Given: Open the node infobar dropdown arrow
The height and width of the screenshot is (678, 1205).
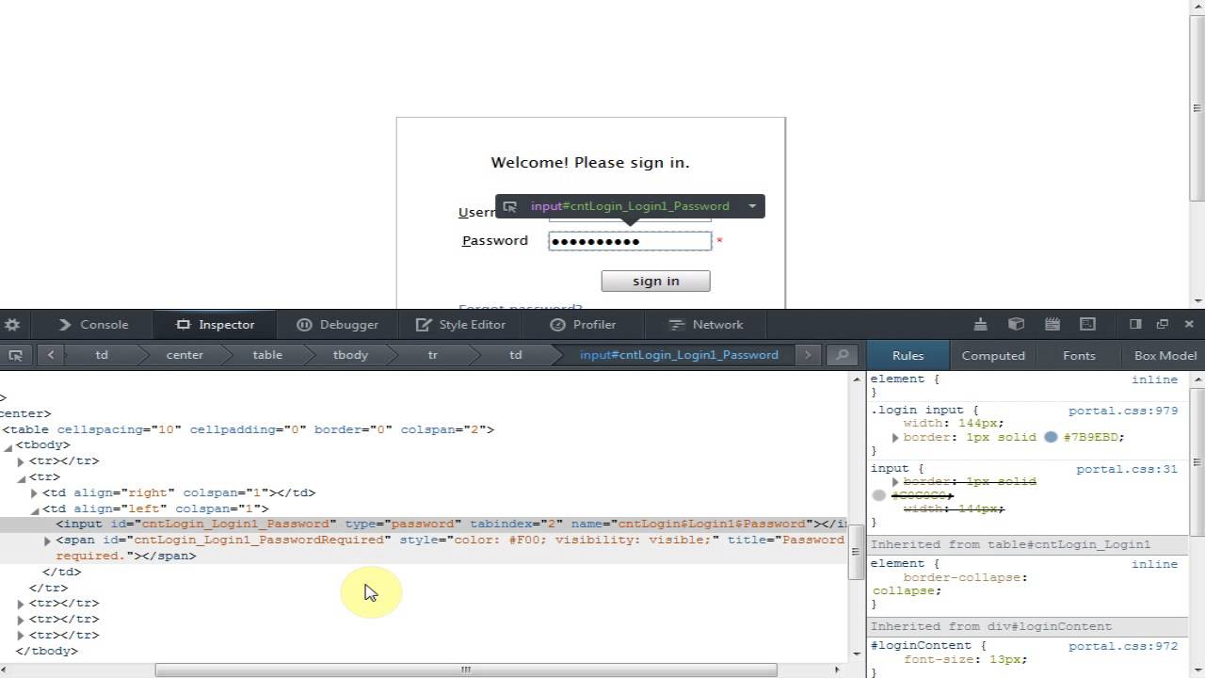Looking at the screenshot, I should click(x=752, y=206).
